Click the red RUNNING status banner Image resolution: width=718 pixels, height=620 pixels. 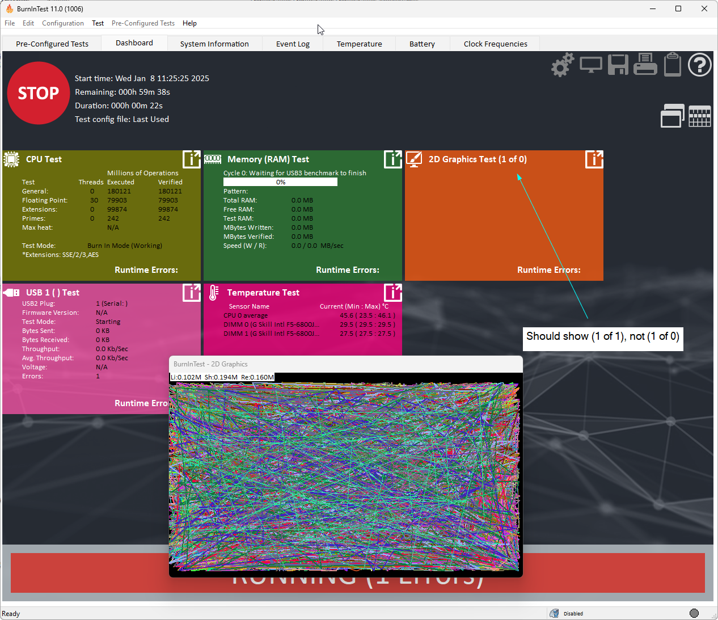coord(358,573)
